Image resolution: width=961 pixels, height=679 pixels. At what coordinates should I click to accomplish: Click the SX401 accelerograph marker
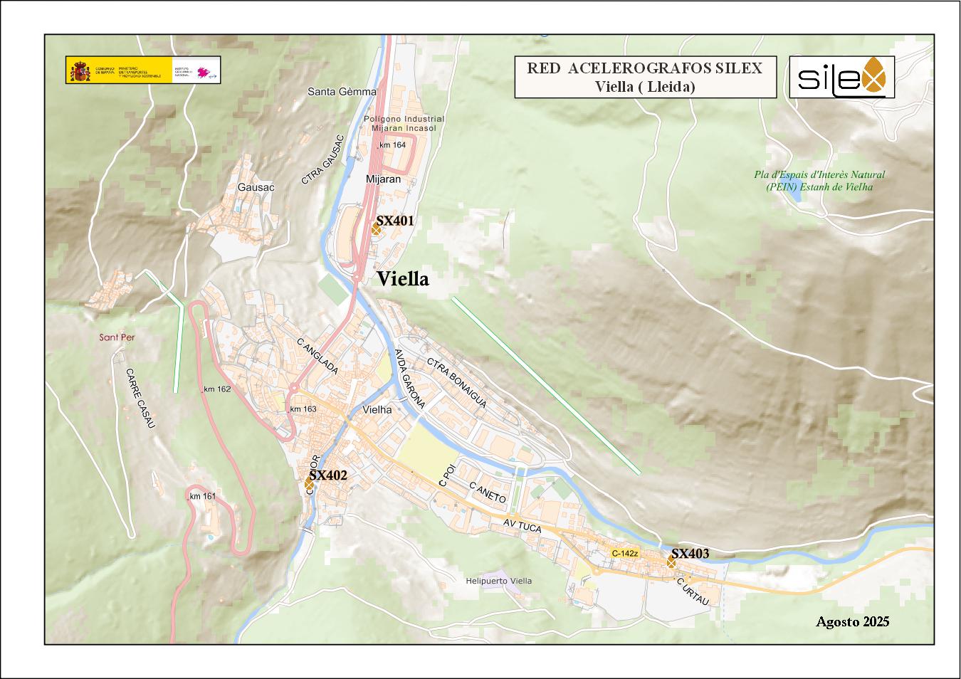(376, 228)
